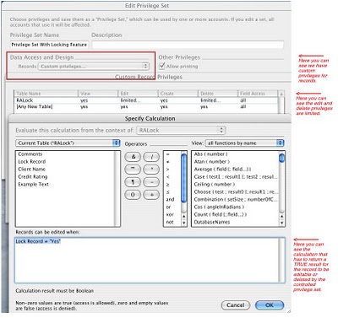Insert the paragraph (¶) operator
338x318 pixels.
(x=133, y=182)
